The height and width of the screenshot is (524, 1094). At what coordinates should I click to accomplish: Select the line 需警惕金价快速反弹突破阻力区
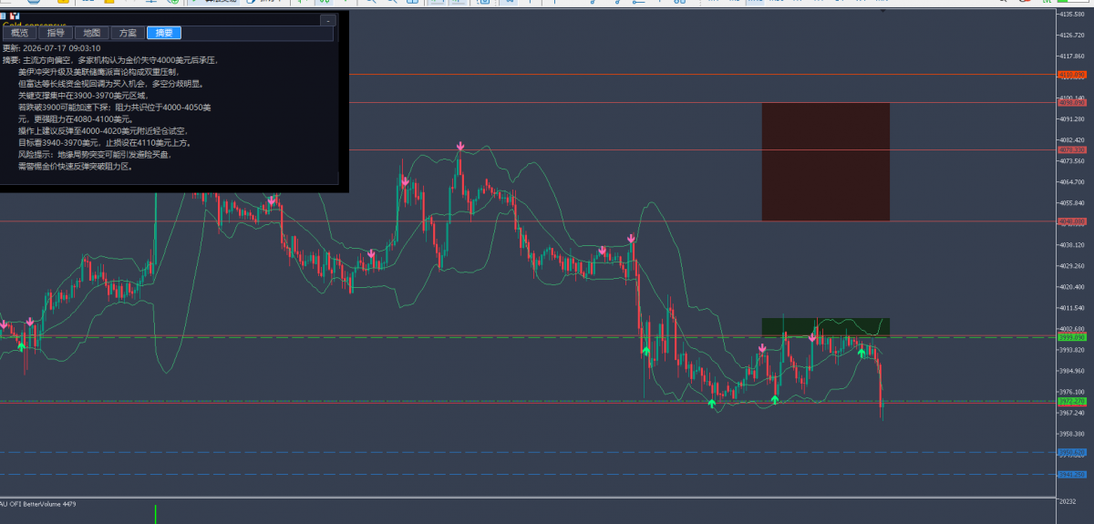75,167
